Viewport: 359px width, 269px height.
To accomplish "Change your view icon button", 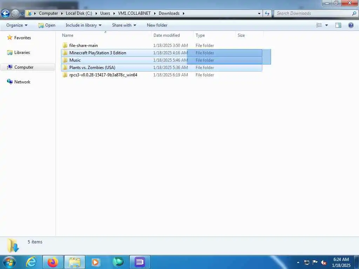I will click(319, 25).
